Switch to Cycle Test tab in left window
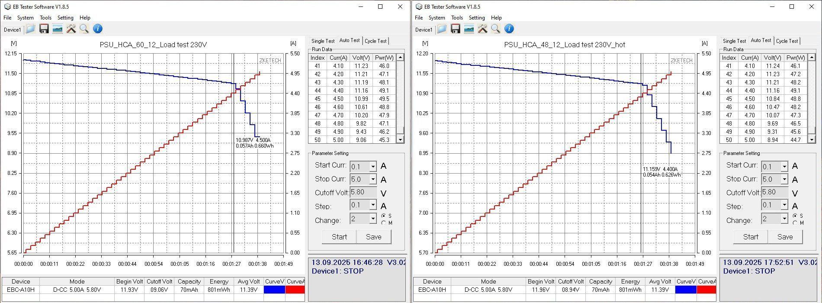Screen dimensions: 822x303 [375, 41]
